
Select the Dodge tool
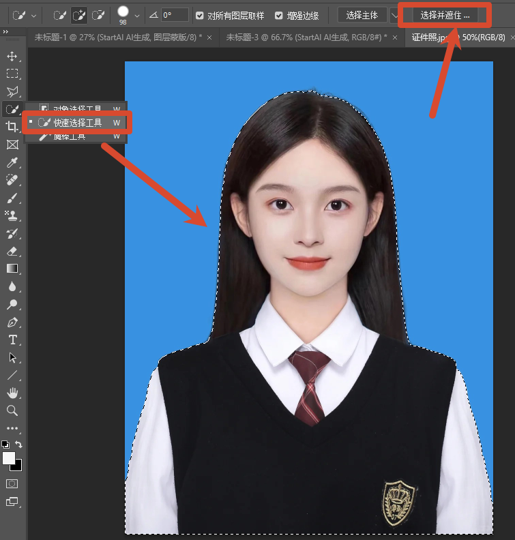(12, 305)
